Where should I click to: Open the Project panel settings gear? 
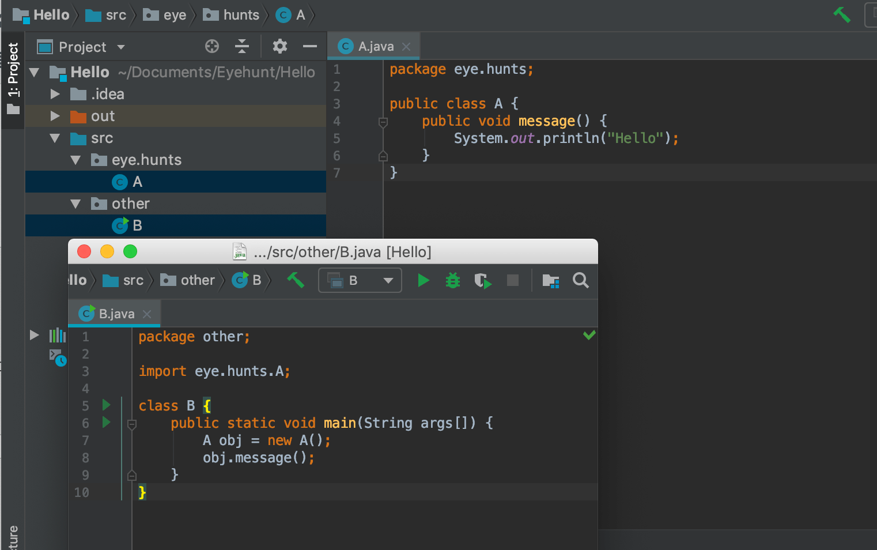pyautogui.click(x=280, y=46)
